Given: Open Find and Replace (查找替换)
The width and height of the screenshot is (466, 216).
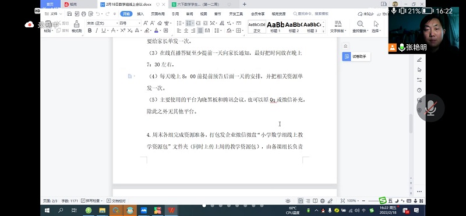Looking at the screenshot, I should [x=360, y=26].
